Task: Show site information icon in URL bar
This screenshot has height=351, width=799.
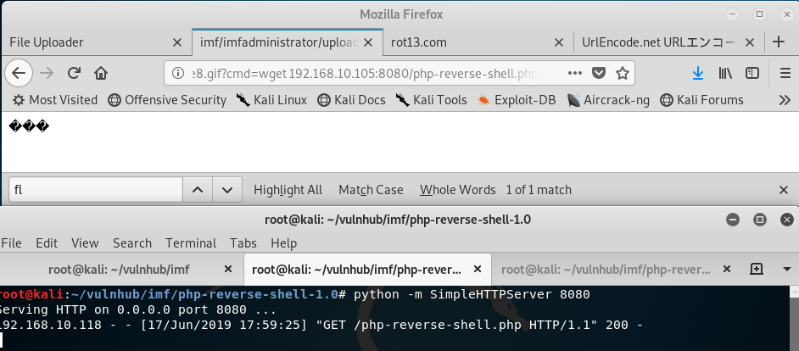Action: [178, 74]
